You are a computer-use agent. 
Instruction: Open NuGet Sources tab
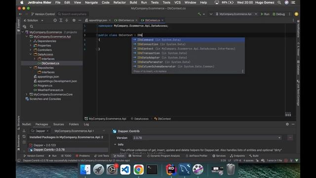click(59, 124)
